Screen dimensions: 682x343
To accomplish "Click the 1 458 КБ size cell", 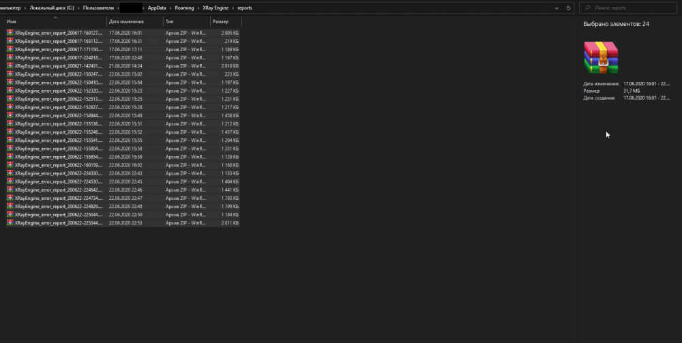I will pos(230,115).
